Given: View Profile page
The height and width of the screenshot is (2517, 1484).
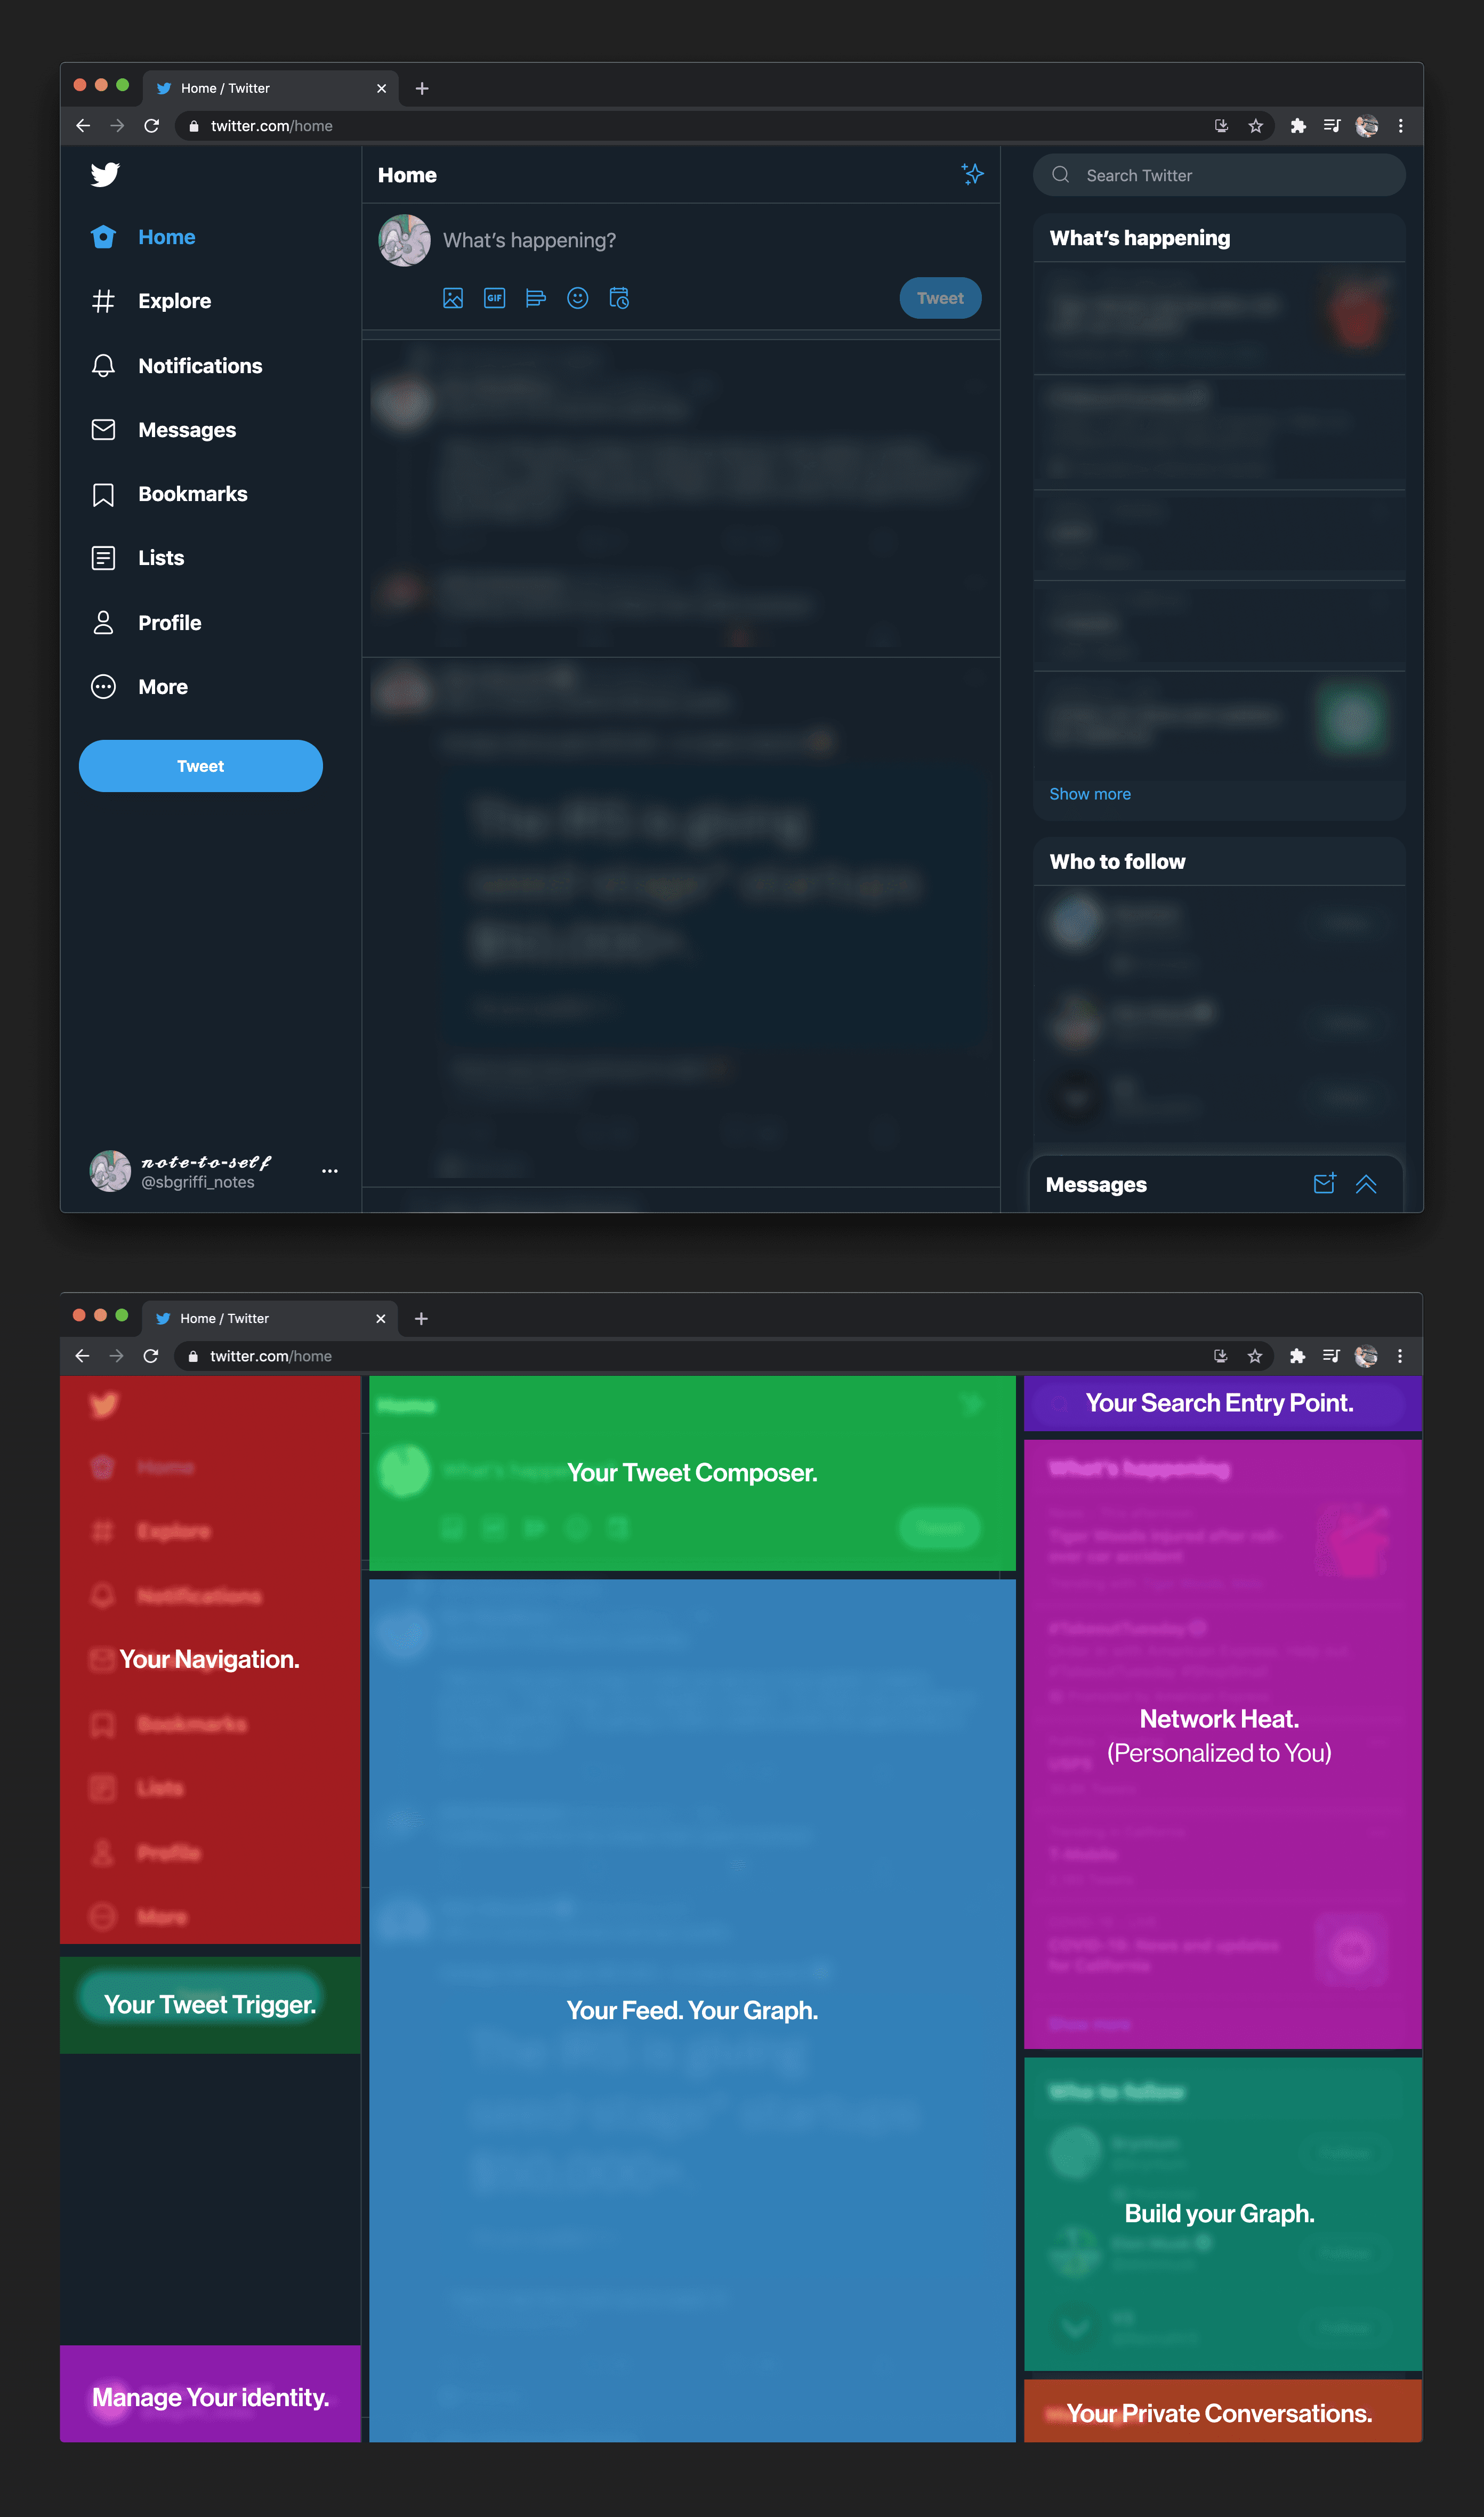Looking at the screenshot, I should (x=170, y=622).
